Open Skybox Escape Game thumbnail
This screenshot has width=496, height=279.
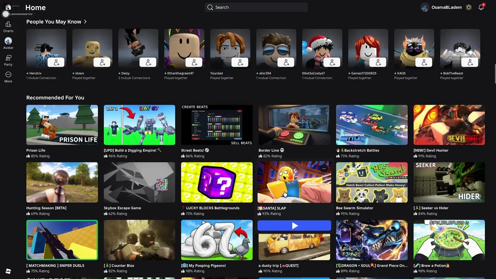click(x=139, y=183)
